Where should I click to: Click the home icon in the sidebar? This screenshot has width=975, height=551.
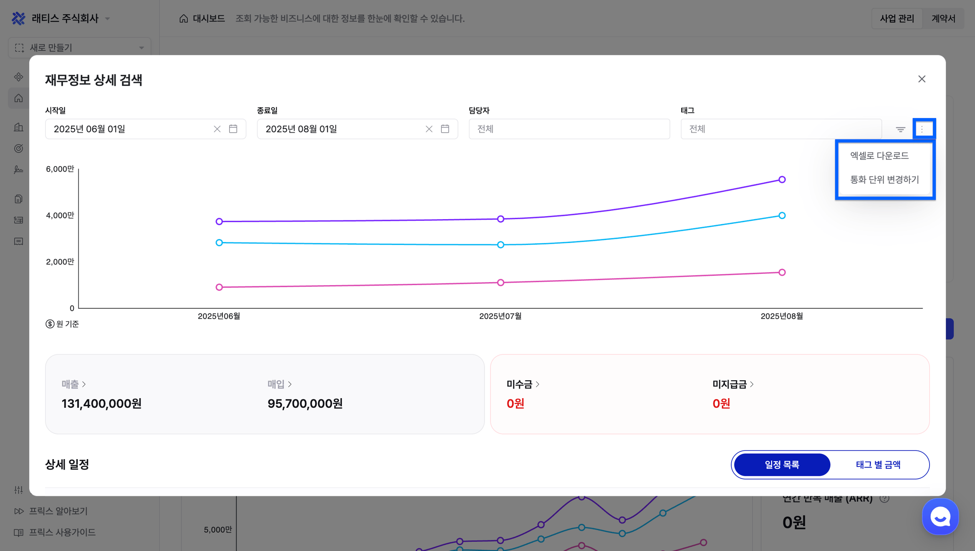[x=19, y=99]
